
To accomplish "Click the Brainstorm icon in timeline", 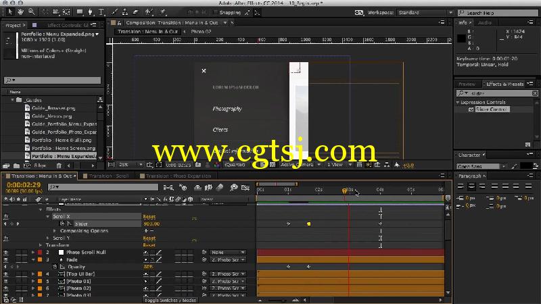I will click(x=234, y=188).
